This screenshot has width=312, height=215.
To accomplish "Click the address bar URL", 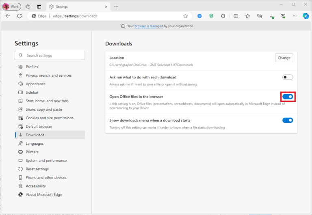I will click(75, 16).
